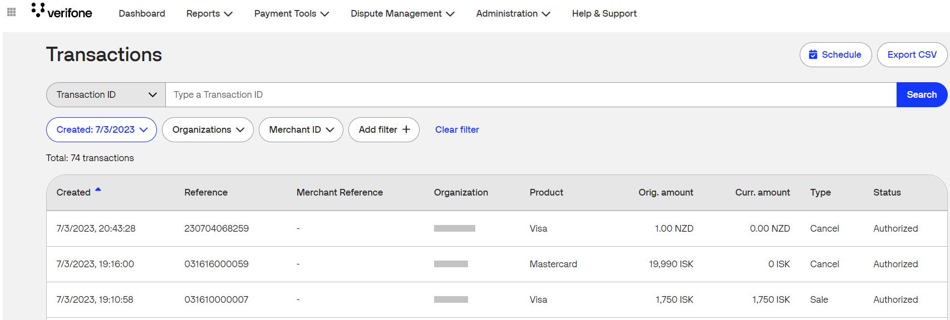Screen dimensions: 950x320
Task: Focus the Type a Transaction ID field
Action: pyautogui.click(x=529, y=94)
